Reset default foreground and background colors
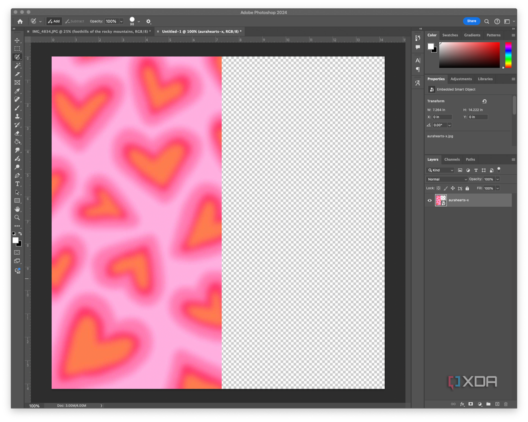 point(14,233)
